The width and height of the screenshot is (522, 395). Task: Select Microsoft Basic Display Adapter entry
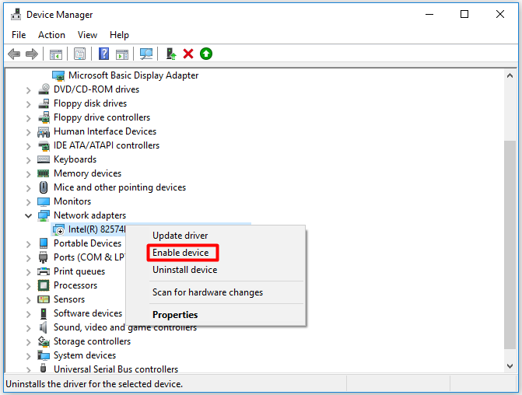click(x=133, y=75)
